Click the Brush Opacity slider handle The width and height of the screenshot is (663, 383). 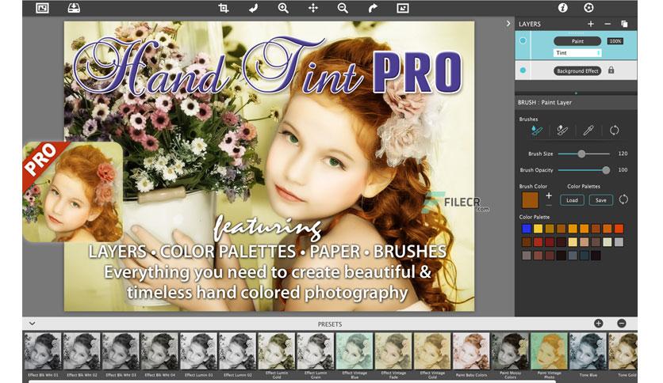click(606, 170)
